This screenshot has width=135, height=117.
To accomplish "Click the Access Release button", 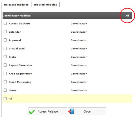I will (48, 111).
